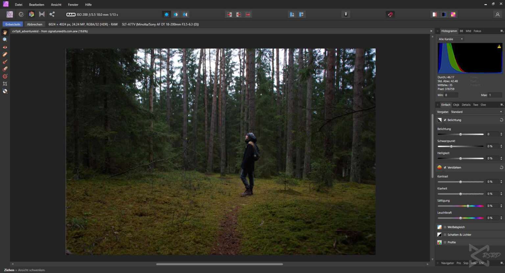This screenshot has height=273, width=505.
Task: Pick the Red Eye Removal tool
Action: pos(5,47)
